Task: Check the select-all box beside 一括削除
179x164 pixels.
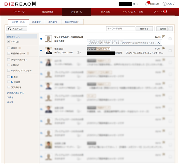Action: (170, 29)
